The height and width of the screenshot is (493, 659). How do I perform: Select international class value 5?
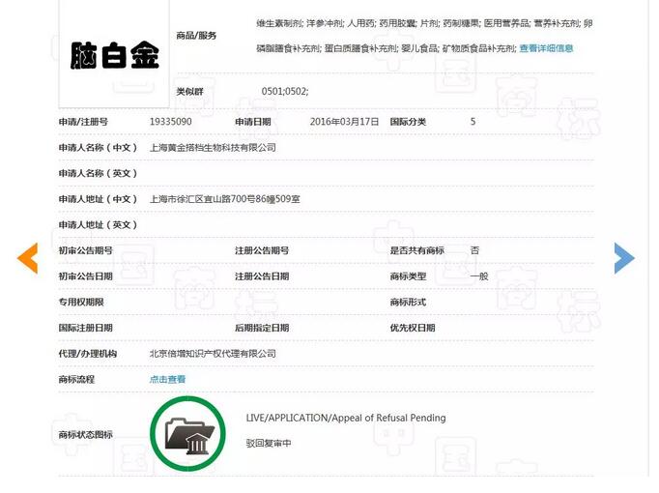click(473, 122)
